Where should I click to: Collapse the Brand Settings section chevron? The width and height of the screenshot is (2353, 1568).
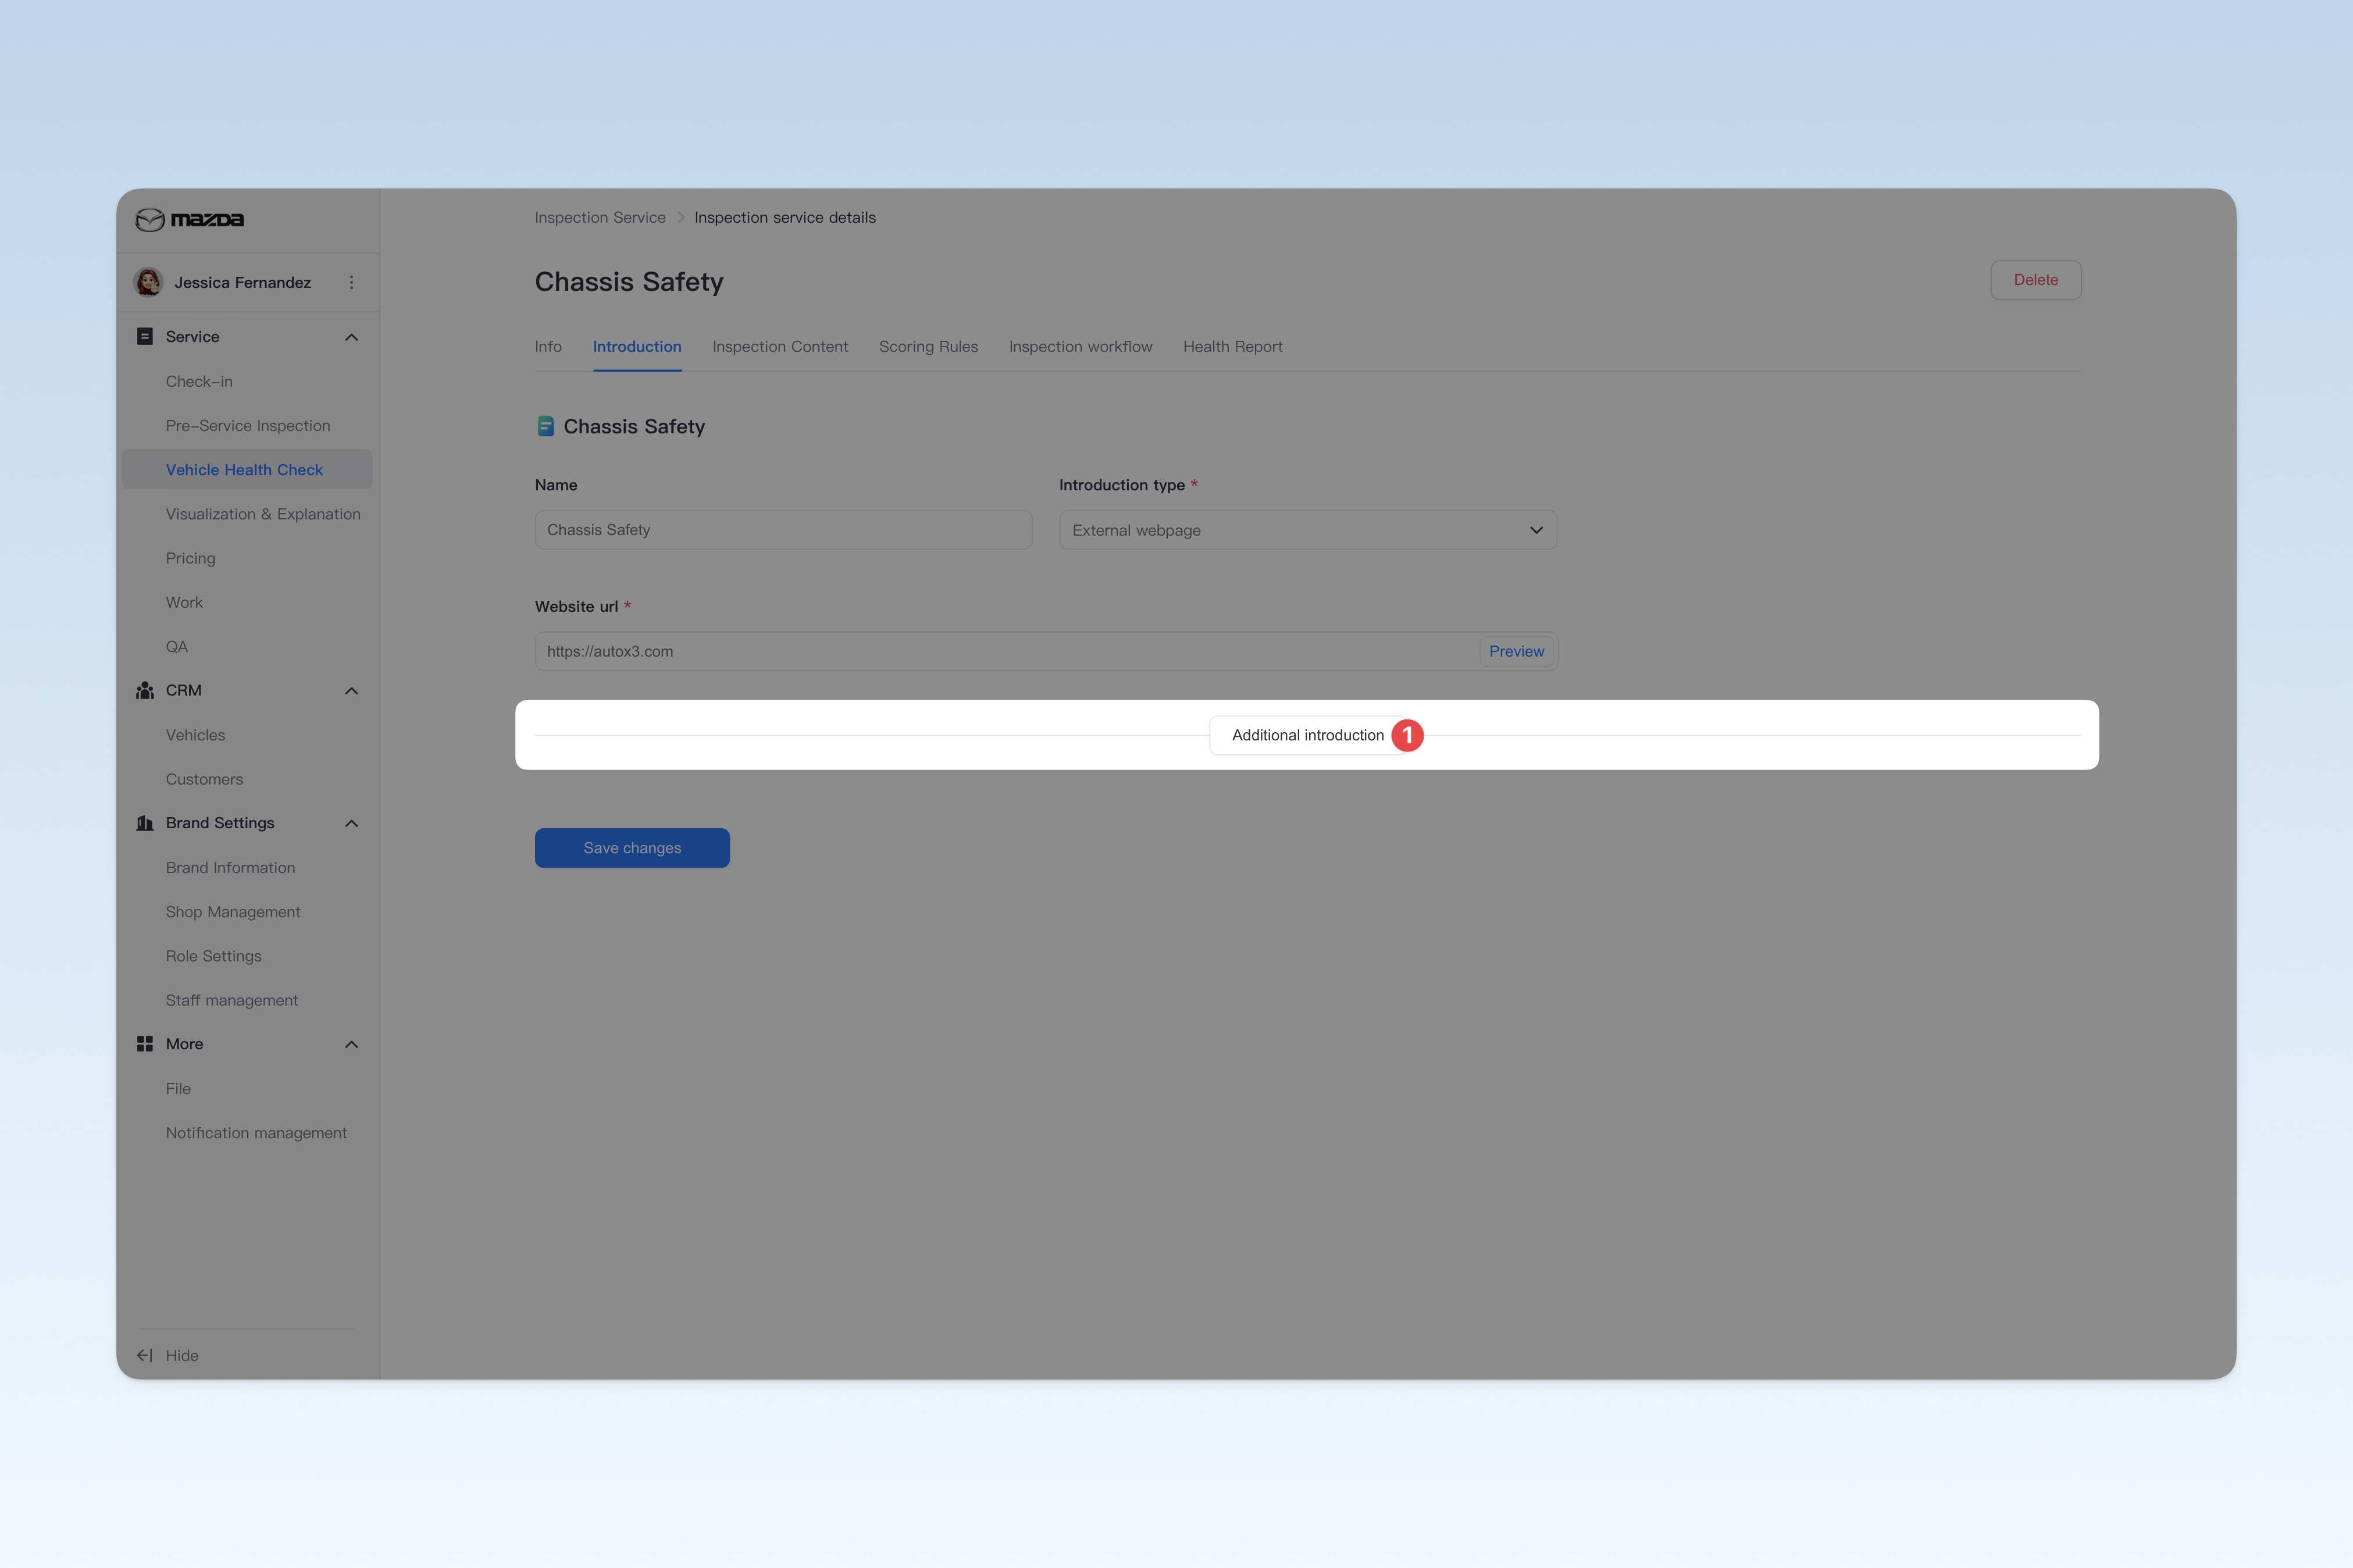[351, 823]
